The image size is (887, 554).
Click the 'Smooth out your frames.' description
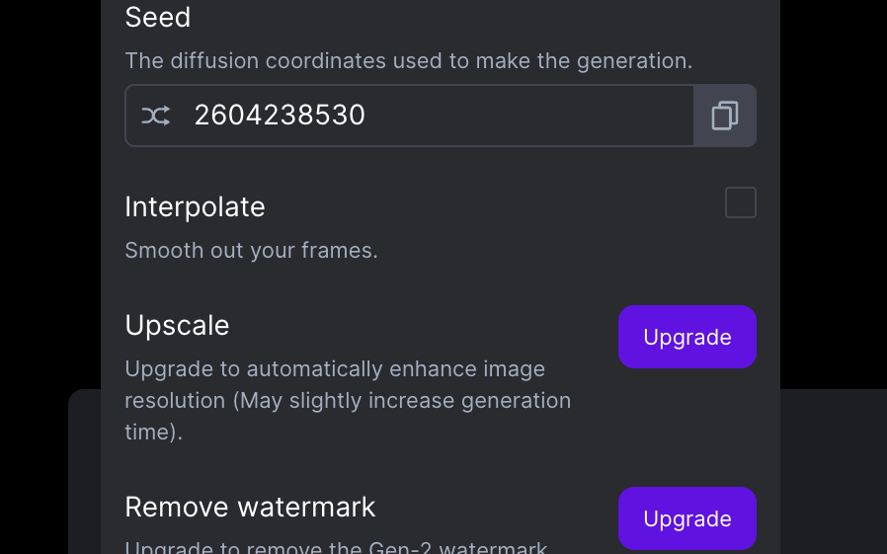[251, 251]
